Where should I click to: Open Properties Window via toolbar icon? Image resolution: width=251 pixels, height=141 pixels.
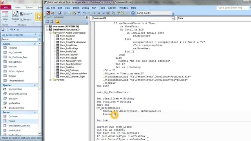(118, 13)
